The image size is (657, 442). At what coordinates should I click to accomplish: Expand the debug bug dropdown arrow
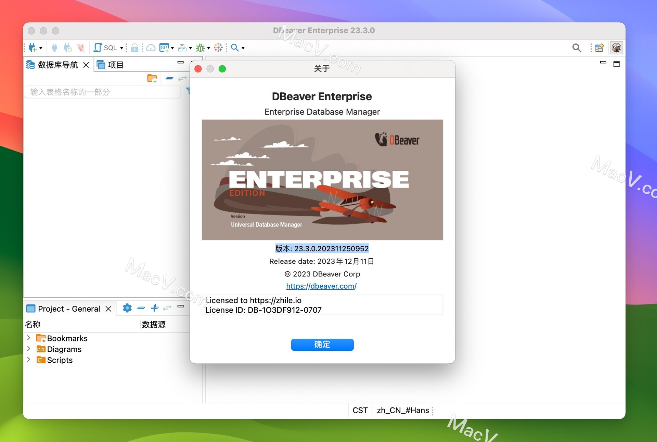point(208,48)
